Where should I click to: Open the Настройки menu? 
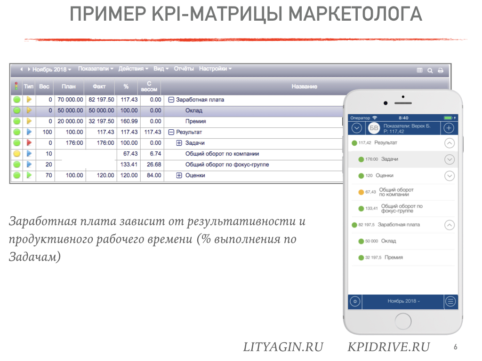[x=215, y=69]
